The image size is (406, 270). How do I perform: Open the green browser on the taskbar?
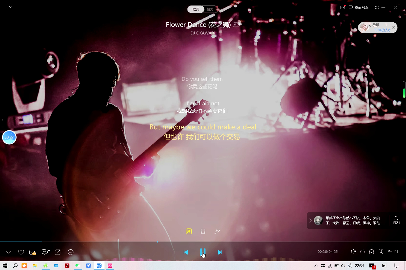pyautogui.click(x=46, y=266)
